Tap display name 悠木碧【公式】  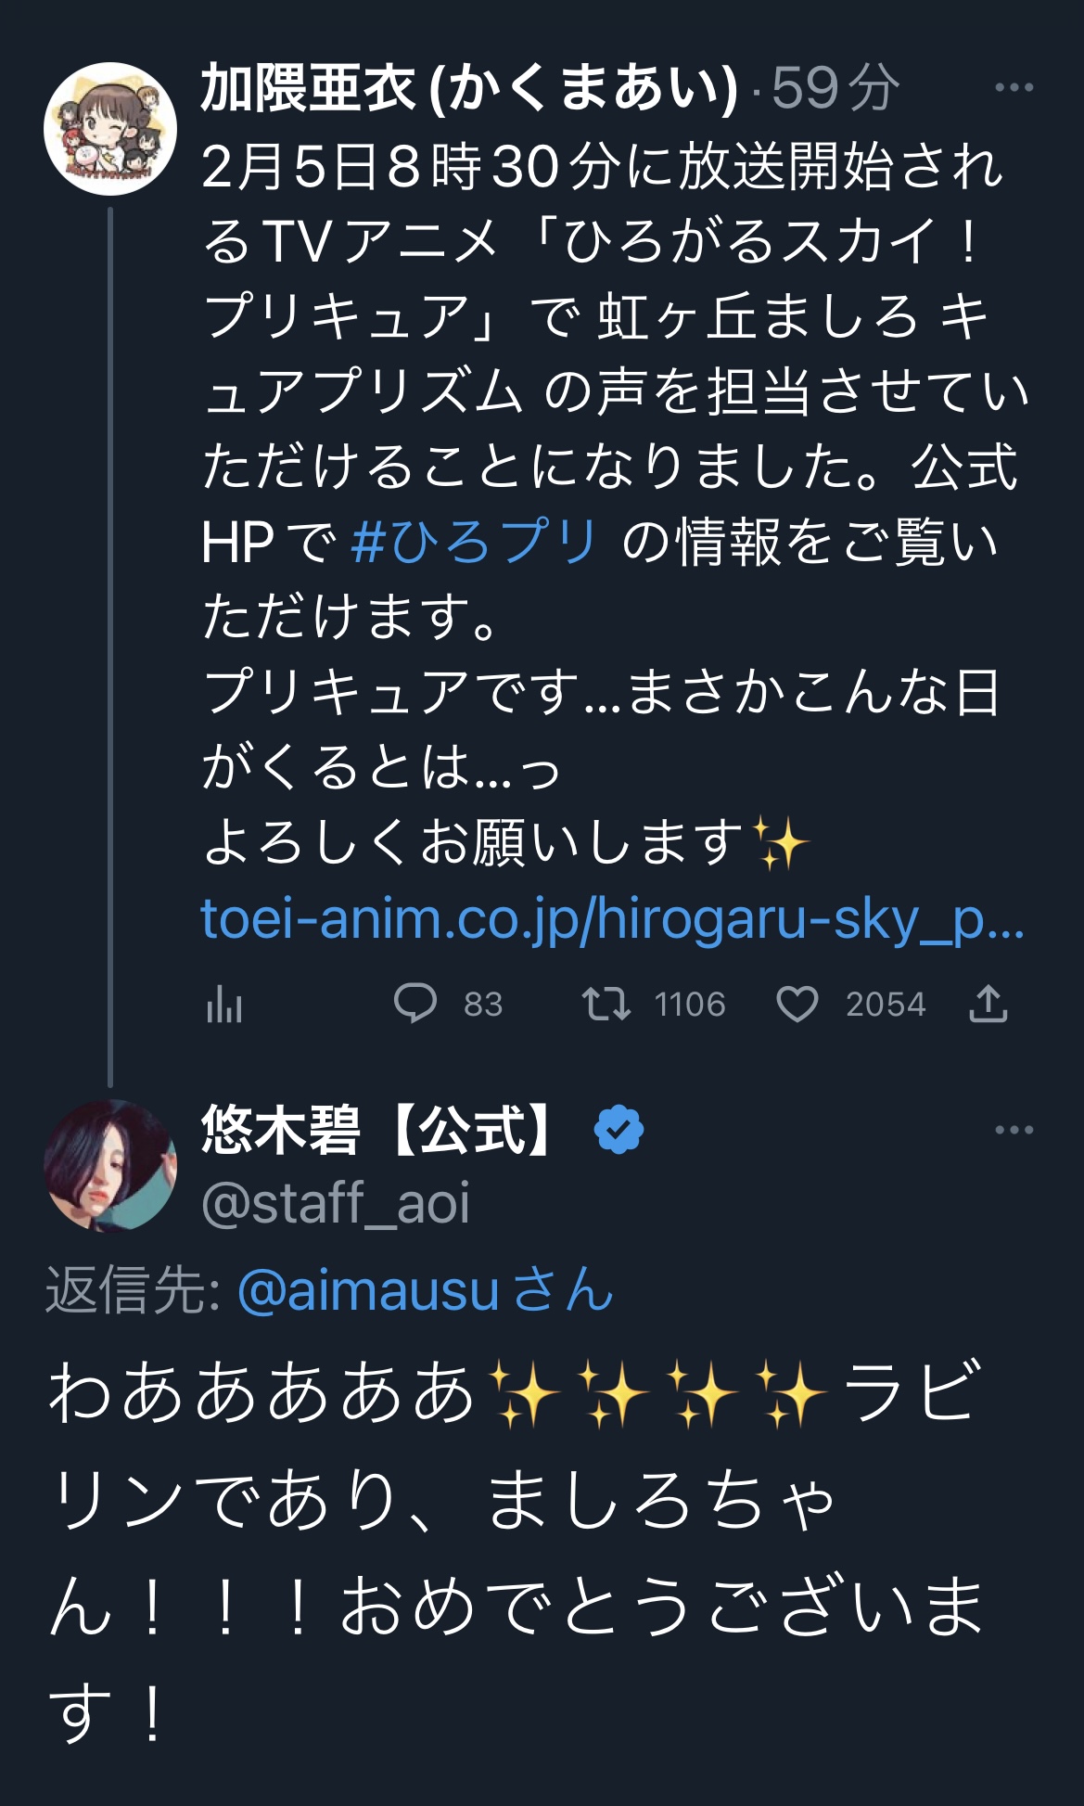coord(380,1130)
